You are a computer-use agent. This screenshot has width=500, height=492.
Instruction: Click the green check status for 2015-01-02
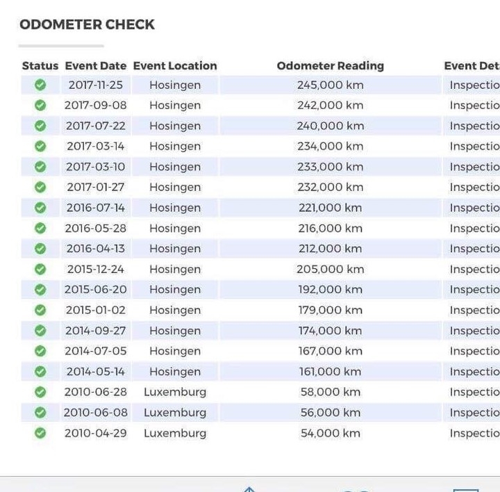pyautogui.click(x=40, y=310)
